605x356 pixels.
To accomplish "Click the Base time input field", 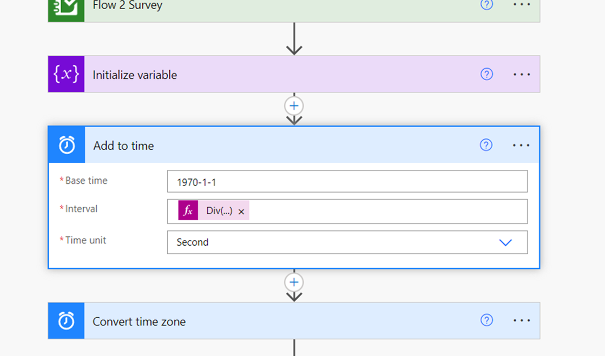I will [x=347, y=182].
